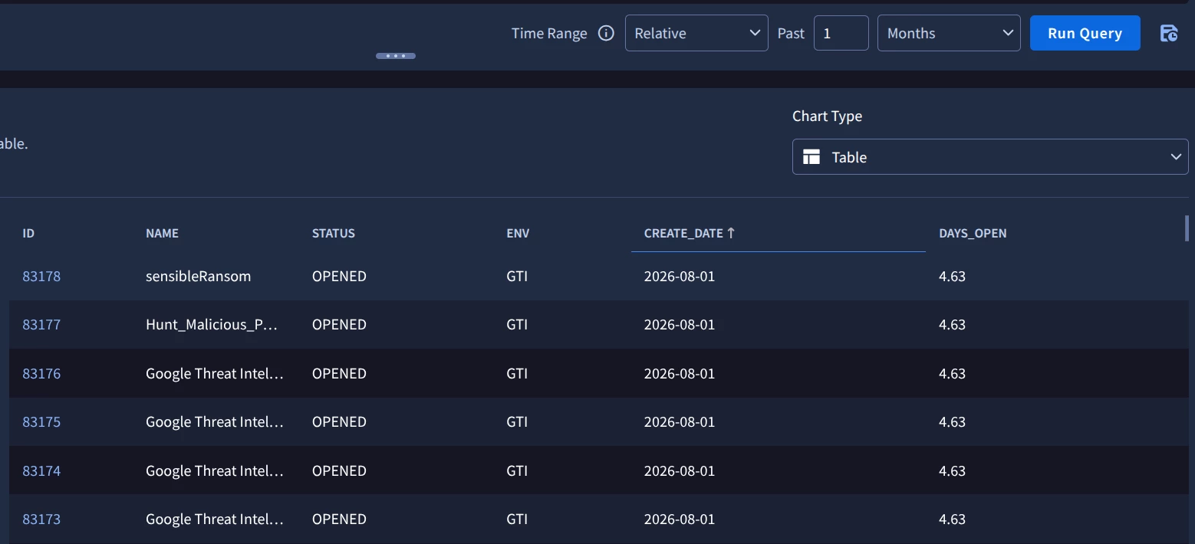Sort by the DAYS_OPEN column header
1195x544 pixels.
coord(973,233)
